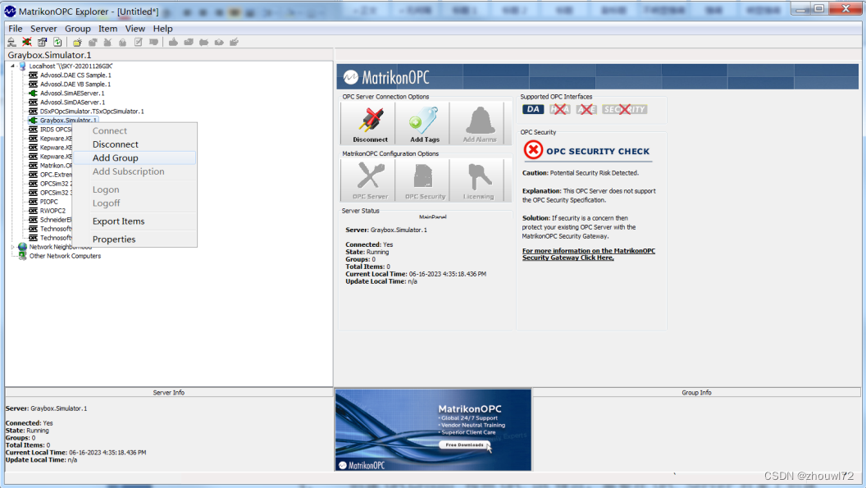Screen dimensions: 866x488
Task: Click the MatrikonOPC logo in header banner
Action: click(386, 77)
